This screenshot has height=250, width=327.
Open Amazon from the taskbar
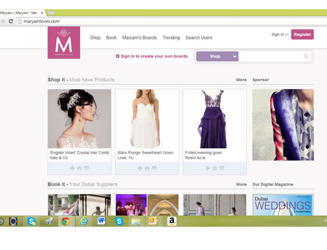coord(172,221)
